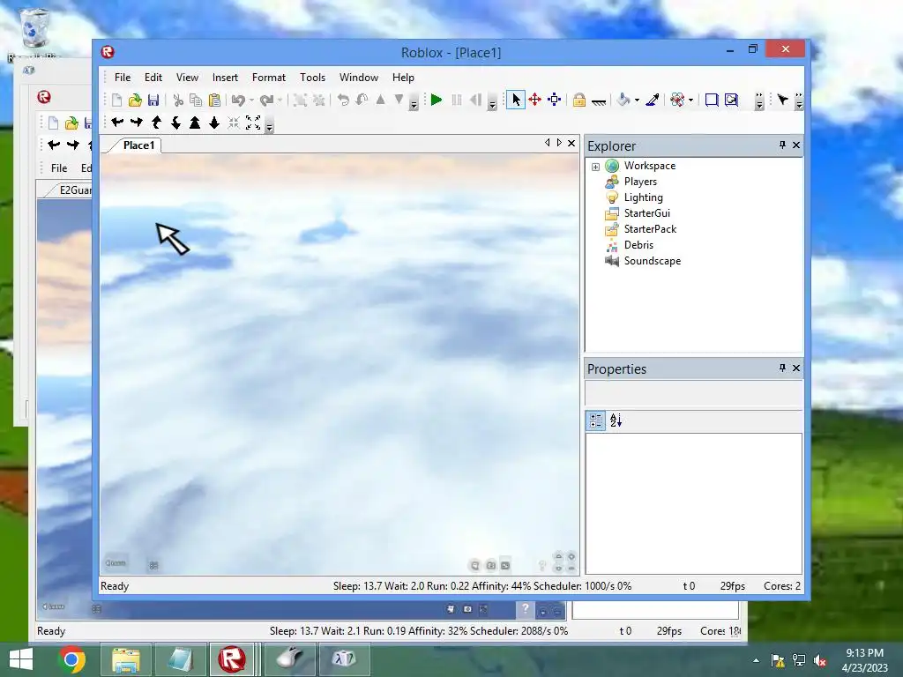This screenshot has height=677, width=903.
Task: Open the Insert object dropdown arrow
Action: [x=690, y=100]
